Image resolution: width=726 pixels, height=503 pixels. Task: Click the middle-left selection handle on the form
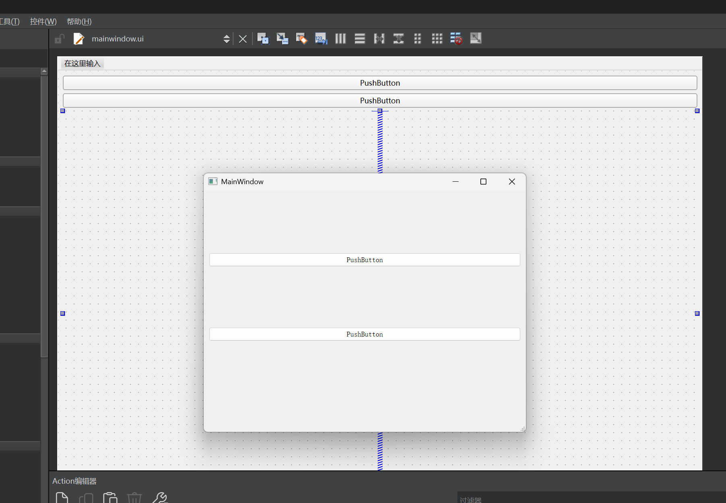point(63,313)
